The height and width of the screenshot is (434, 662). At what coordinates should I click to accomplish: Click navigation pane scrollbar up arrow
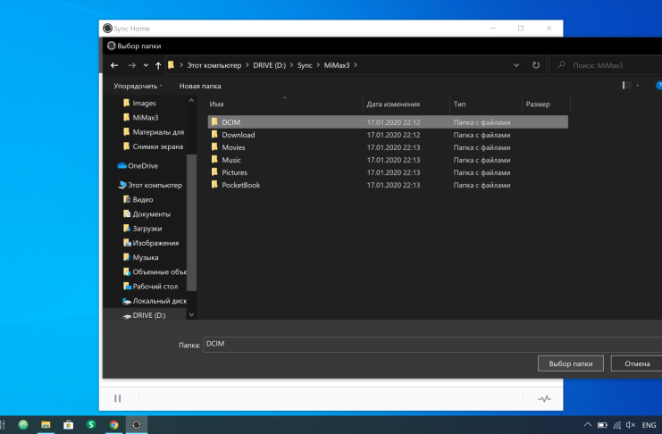(192, 101)
